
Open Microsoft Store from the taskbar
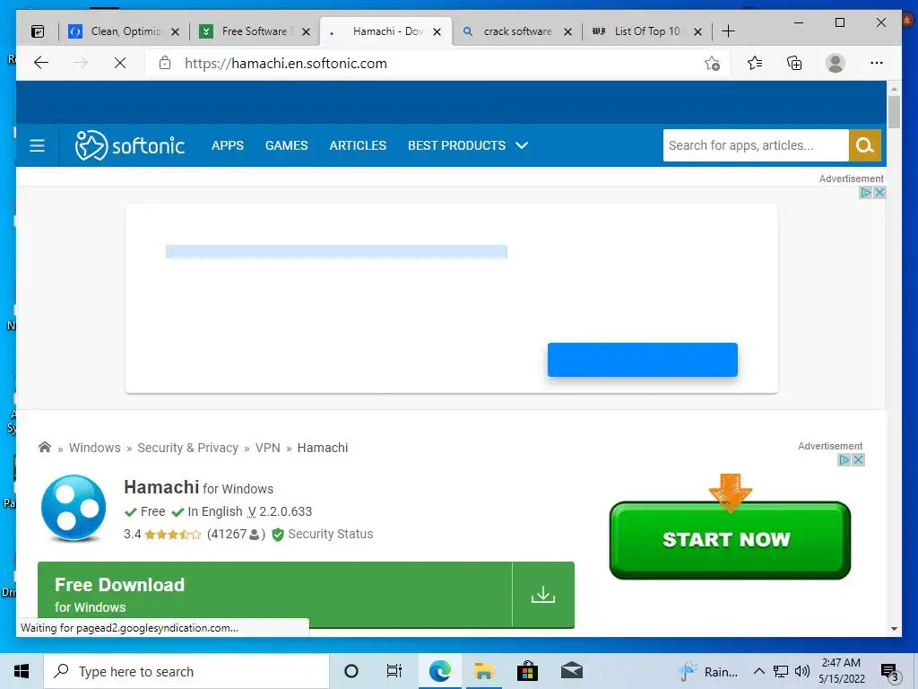click(x=527, y=671)
